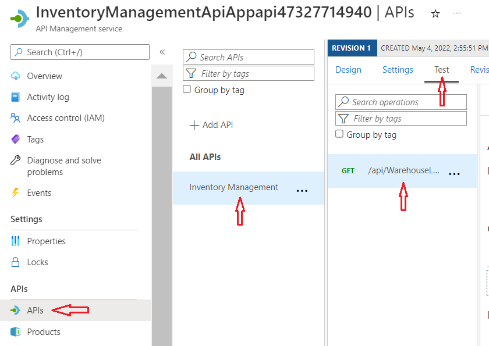The width and height of the screenshot is (489, 346).
Task: Enable Group by tag under Search APIs
Action: click(187, 89)
